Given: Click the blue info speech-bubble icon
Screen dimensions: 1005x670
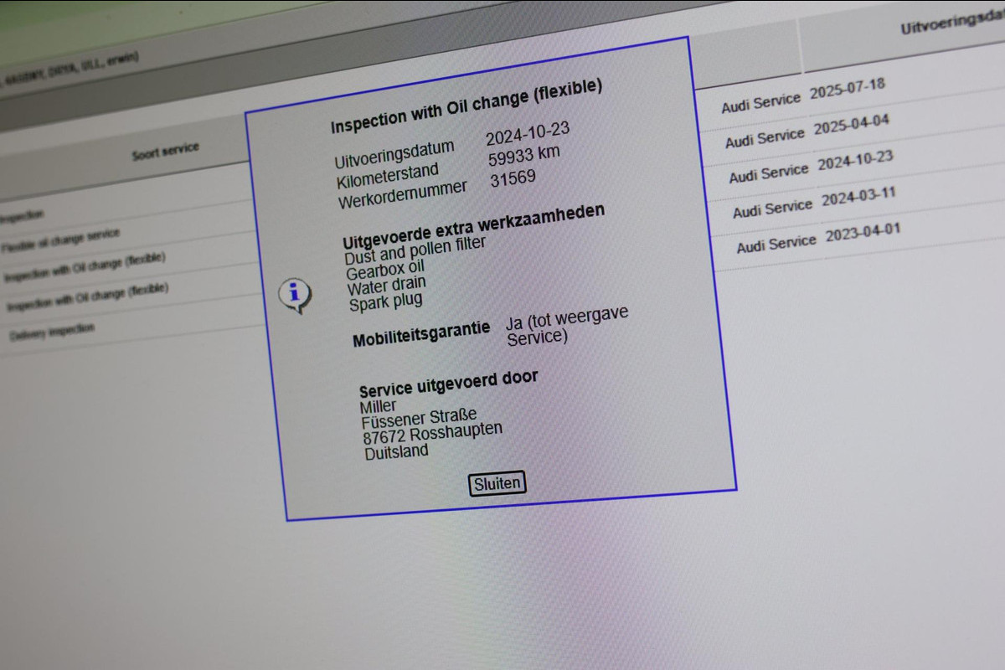Looking at the screenshot, I should [x=294, y=295].
